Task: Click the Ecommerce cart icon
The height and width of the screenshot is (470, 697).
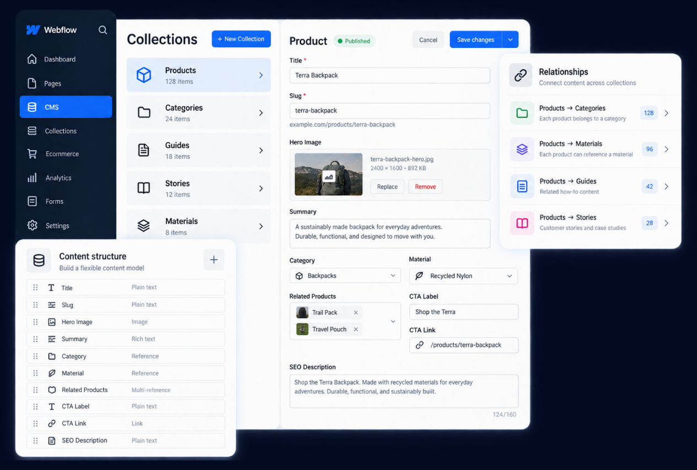Action: [x=32, y=154]
